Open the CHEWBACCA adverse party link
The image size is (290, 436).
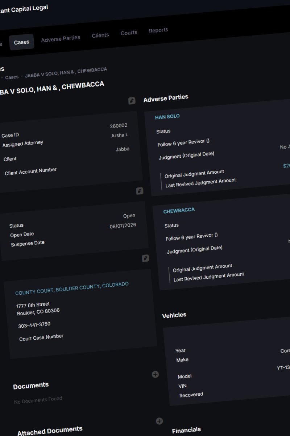coord(179,210)
